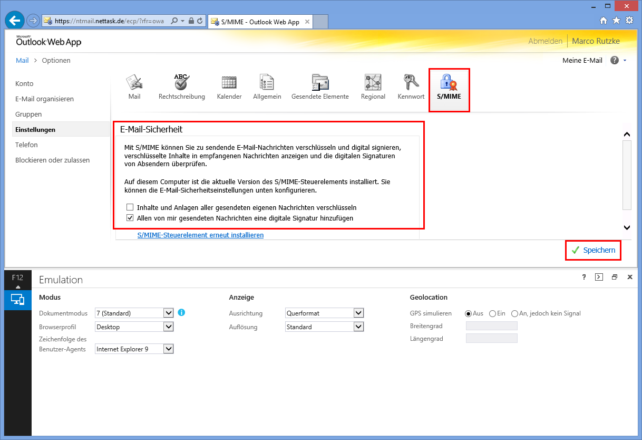Click the Längengrad input field
Image resolution: width=642 pixels, height=440 pixels.
click(492, 338)
